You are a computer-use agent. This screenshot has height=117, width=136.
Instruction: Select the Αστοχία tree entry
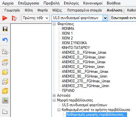point(64,95)
